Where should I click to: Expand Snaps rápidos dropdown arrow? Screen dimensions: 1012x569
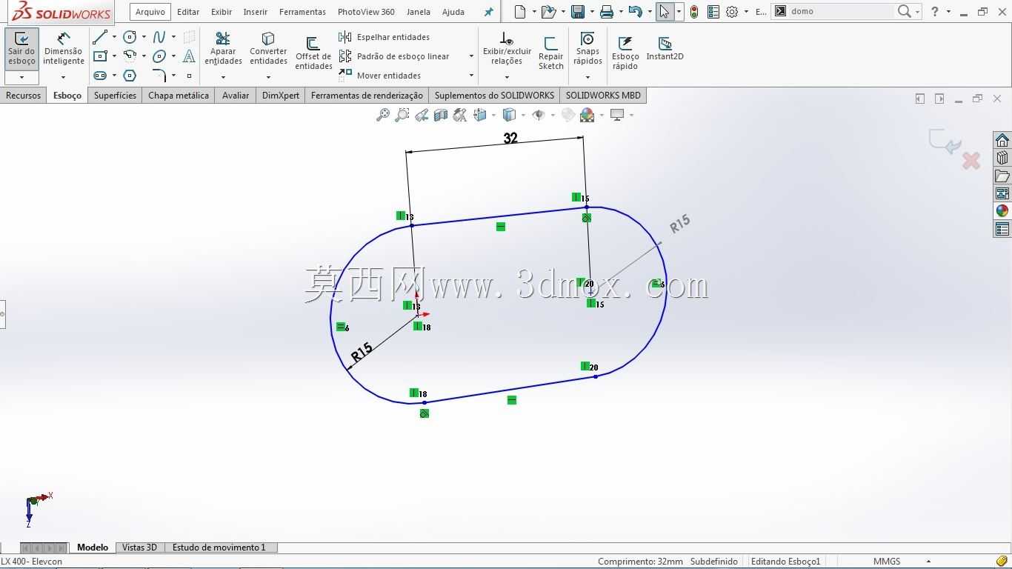click(x=587, y=77)
